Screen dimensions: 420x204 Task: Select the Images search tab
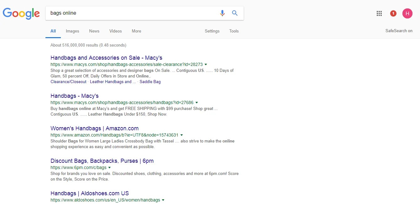(72, 31)
